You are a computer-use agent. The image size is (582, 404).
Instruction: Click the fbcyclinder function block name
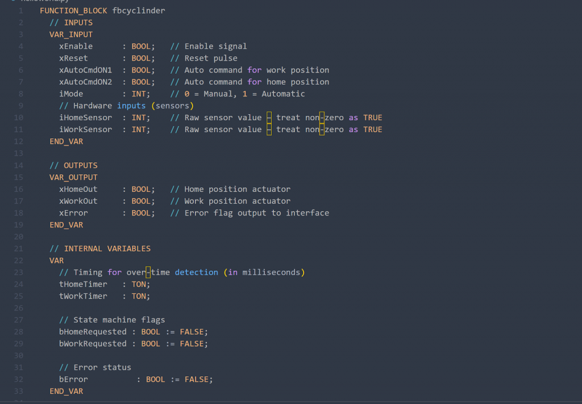point(139,11)
